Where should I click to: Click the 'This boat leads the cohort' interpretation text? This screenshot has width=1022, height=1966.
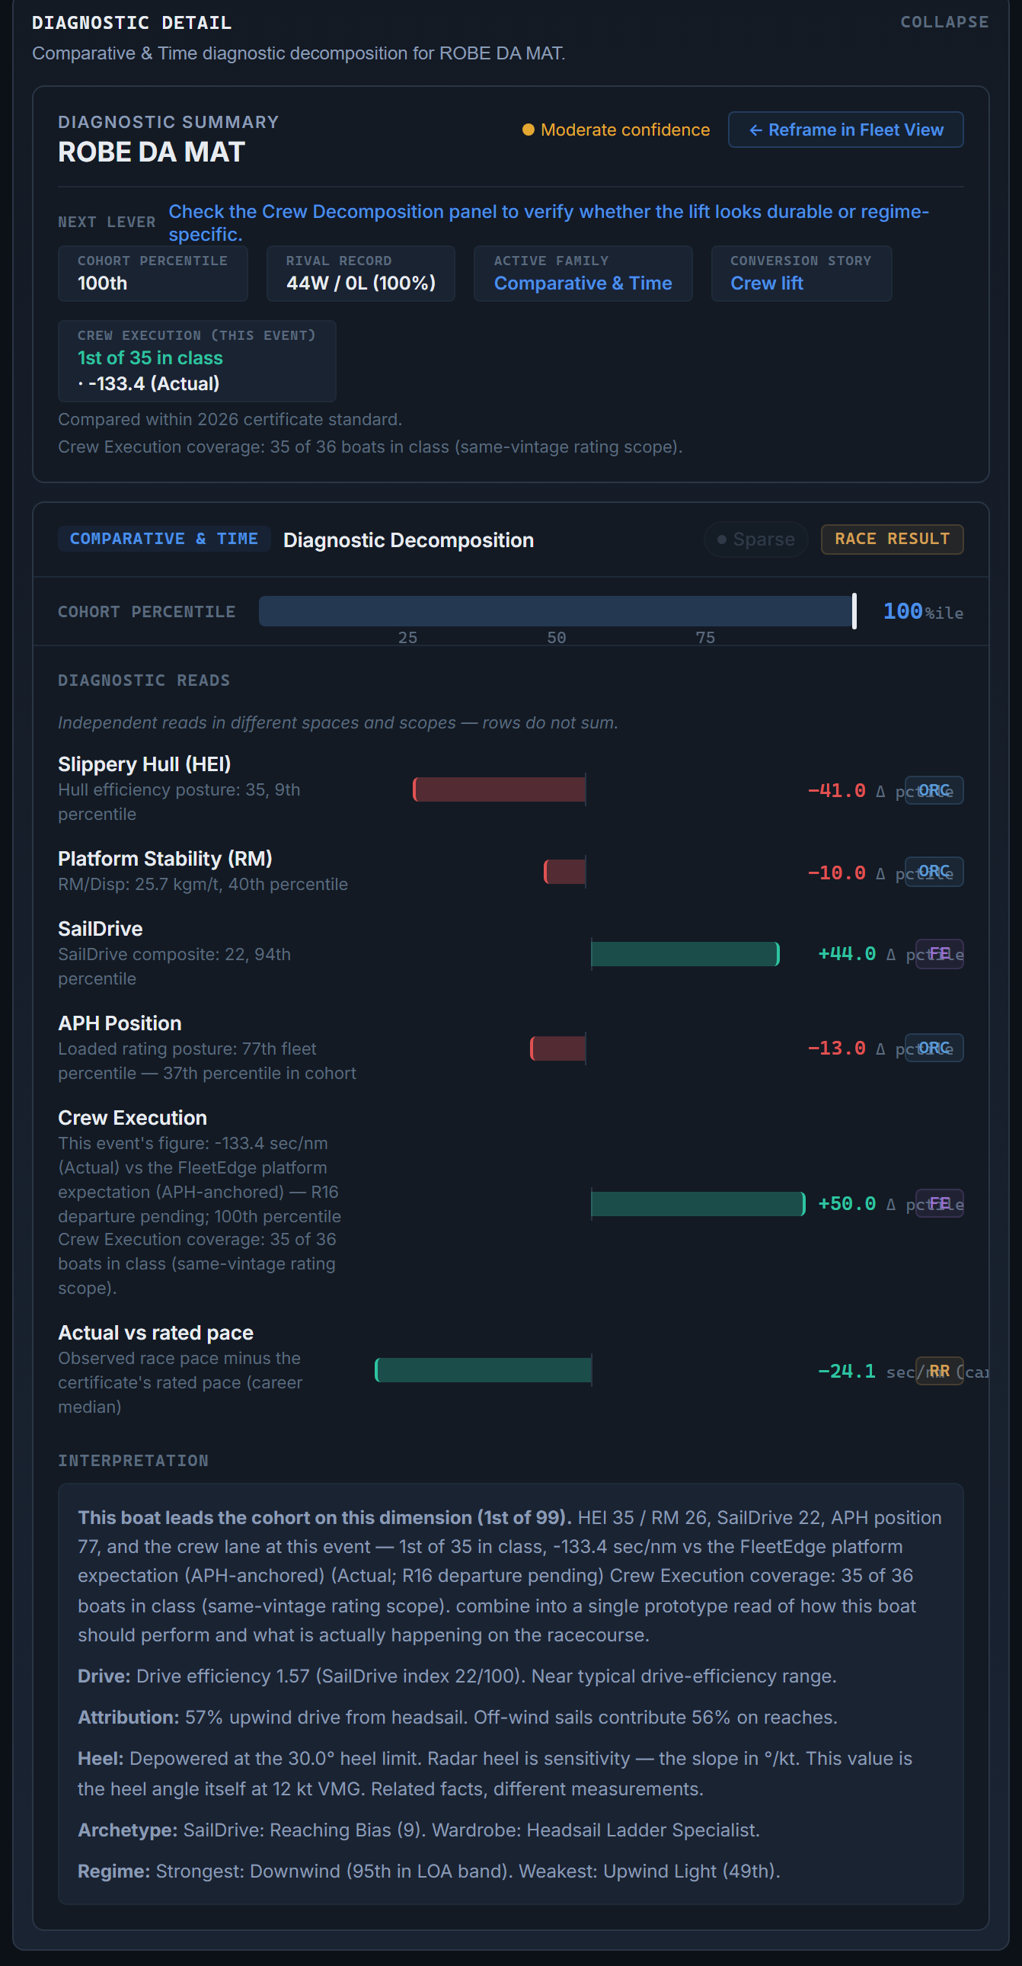[x=324, y=1517]
